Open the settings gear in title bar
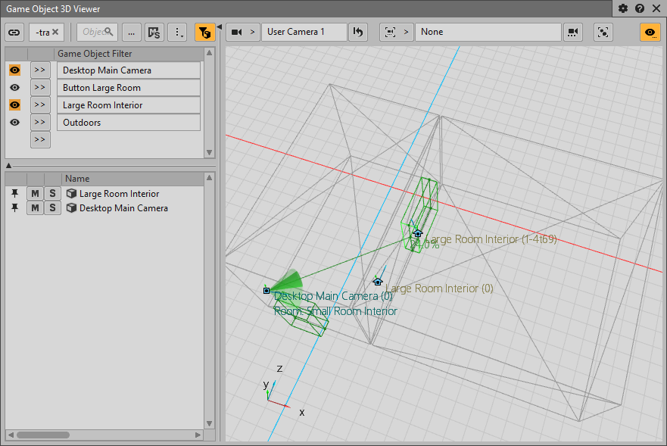Viewport: 667px width, 446px height. click(623, 8)
